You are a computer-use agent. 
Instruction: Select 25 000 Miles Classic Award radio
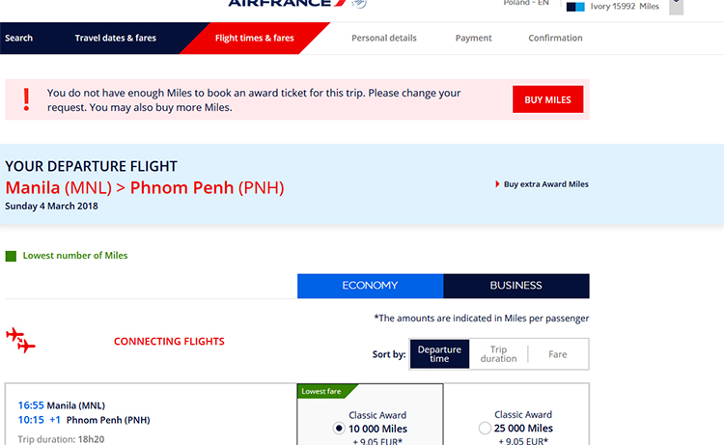click(x=485, y=428)
